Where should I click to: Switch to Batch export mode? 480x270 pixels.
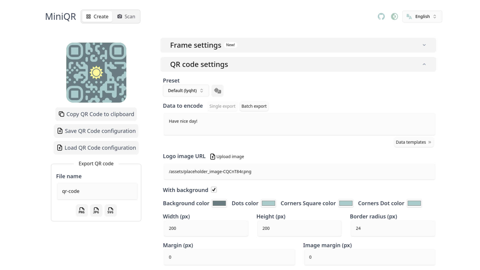pyautogui.click(x=254, y=106)
